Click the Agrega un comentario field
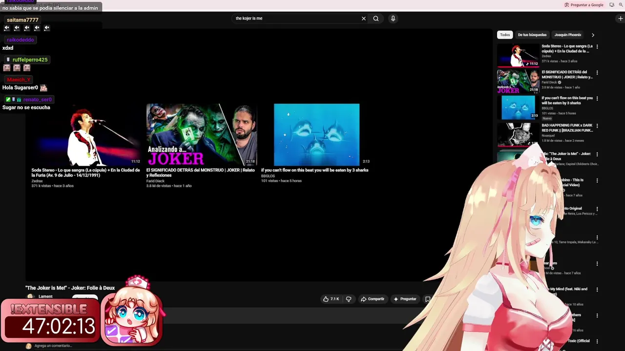The image size is (625, 351). point(53,346)
